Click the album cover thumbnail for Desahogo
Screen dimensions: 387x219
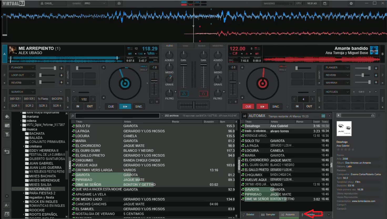[344, 129]
